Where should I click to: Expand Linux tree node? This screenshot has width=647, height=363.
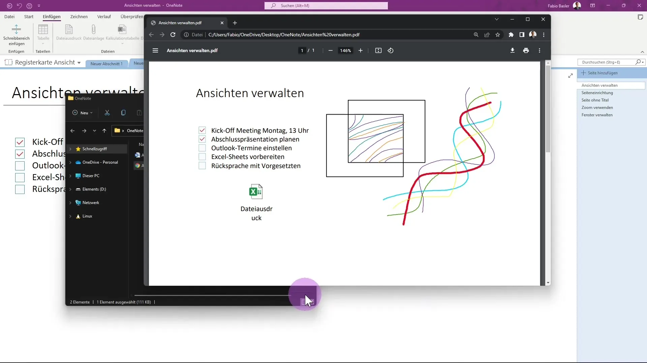pos(70,216)
